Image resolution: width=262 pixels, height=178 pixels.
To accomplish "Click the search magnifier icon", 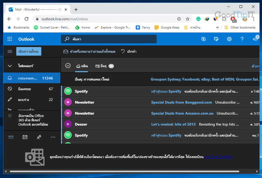I will [67, 39].
